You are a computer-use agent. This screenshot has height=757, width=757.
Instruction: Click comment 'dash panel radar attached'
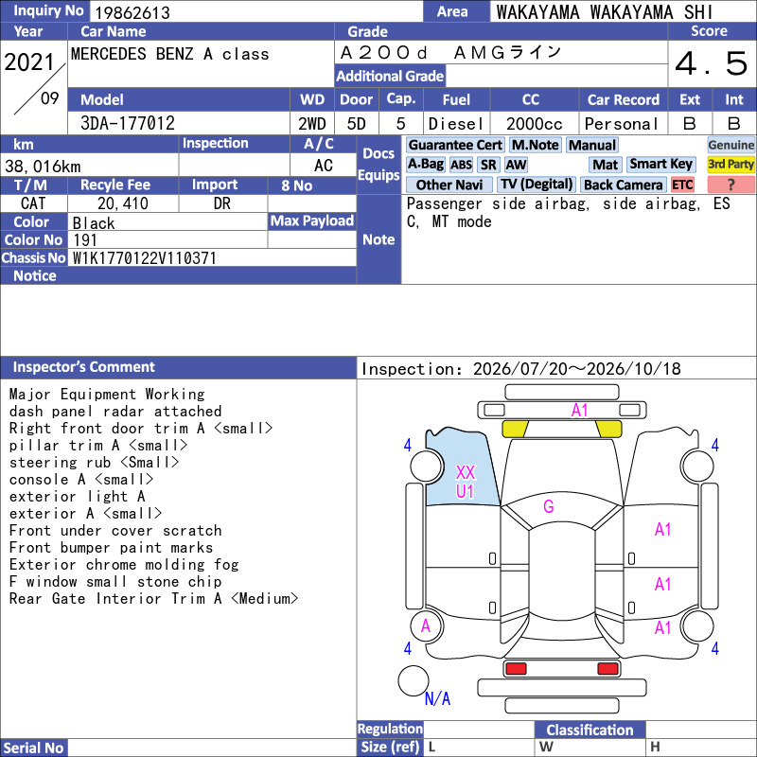point(115,412)
